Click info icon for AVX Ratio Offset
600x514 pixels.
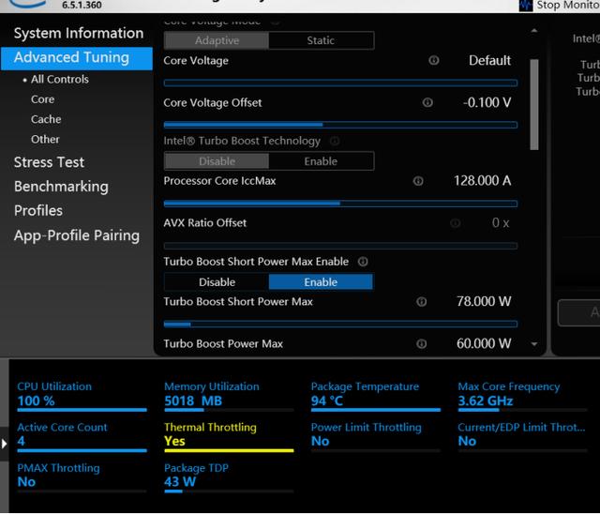tap(455, 222)
